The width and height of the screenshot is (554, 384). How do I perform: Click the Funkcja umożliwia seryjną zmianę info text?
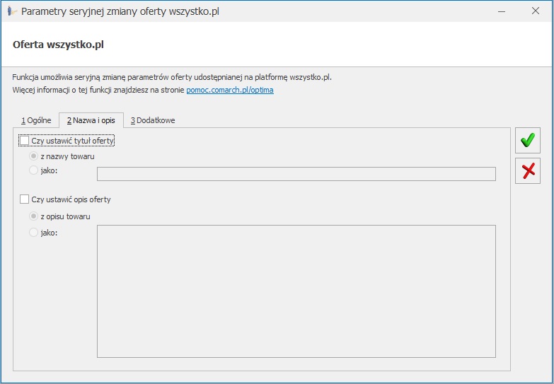click(172, 77)
